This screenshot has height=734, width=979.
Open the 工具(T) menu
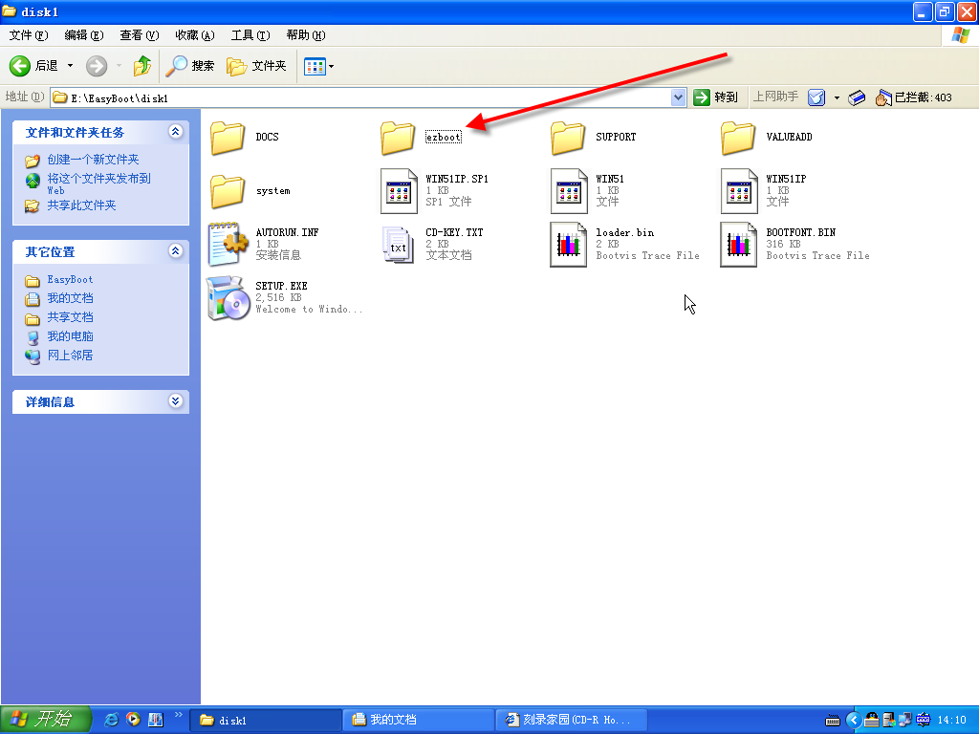(x=250, y=35)
